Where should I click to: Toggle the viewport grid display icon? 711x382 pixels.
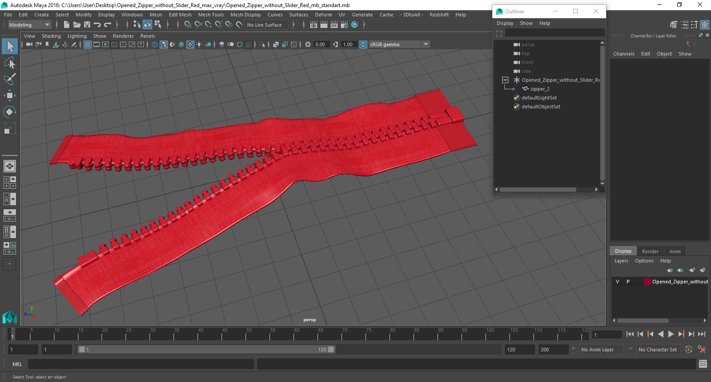88,44
